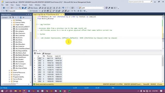The width and height of the screenshot is (165, 93).
Task: Expand the Graph Tables folder
Action: coord(12,25)
